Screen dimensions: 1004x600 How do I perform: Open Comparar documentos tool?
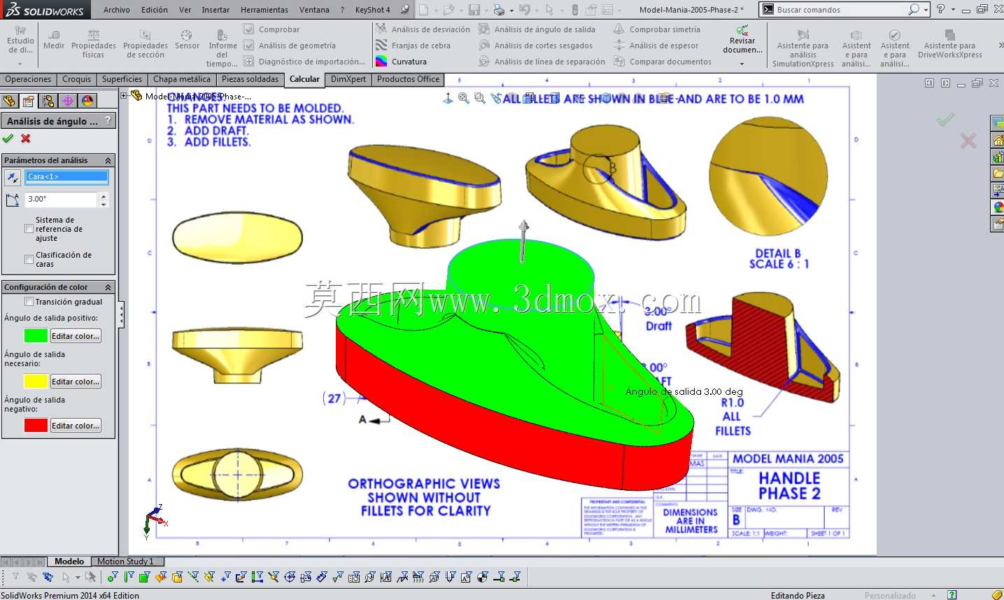pyautogui.click(x=663, y=62)
